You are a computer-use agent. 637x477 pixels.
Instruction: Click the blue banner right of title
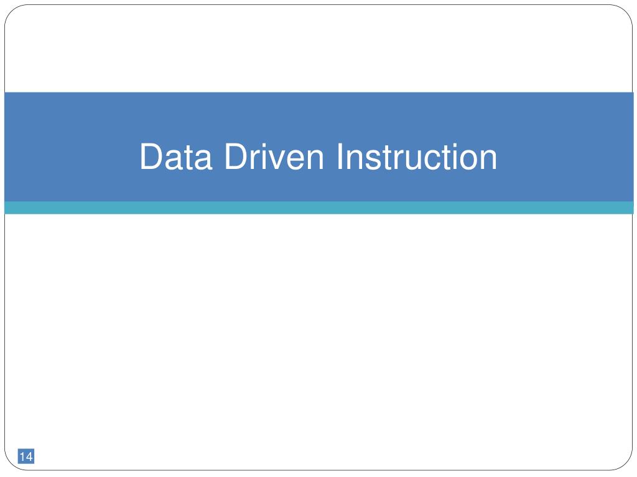[565, 147]
